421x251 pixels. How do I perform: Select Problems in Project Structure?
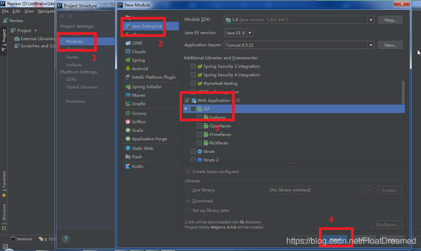75,101
